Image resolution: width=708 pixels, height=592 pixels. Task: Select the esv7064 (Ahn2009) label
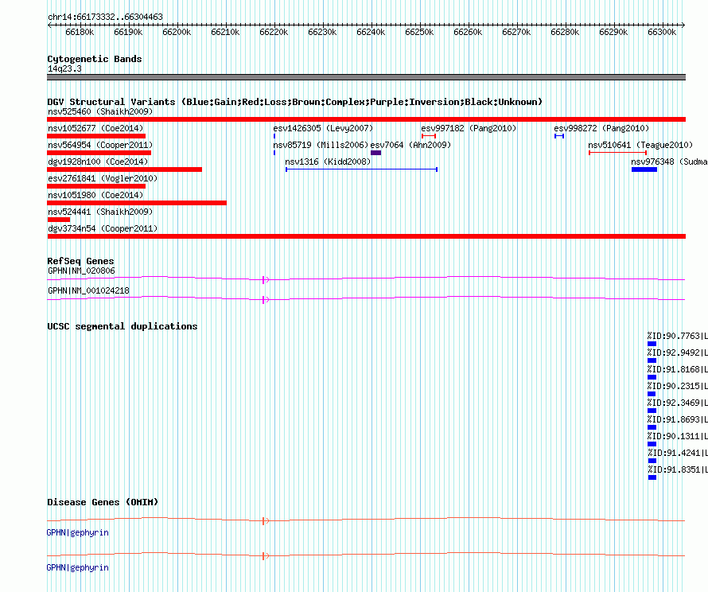coord(410,145)
